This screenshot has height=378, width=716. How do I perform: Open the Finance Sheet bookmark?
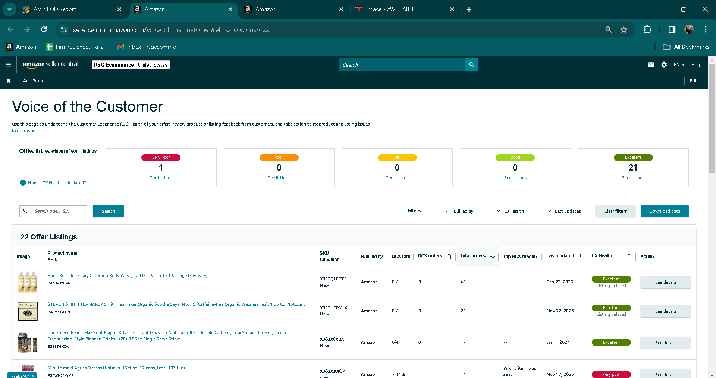click(77, 47)
